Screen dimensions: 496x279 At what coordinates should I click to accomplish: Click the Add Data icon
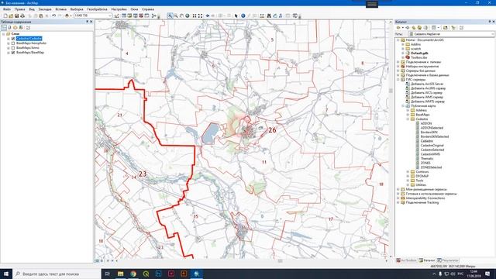(x=67, y=15)
